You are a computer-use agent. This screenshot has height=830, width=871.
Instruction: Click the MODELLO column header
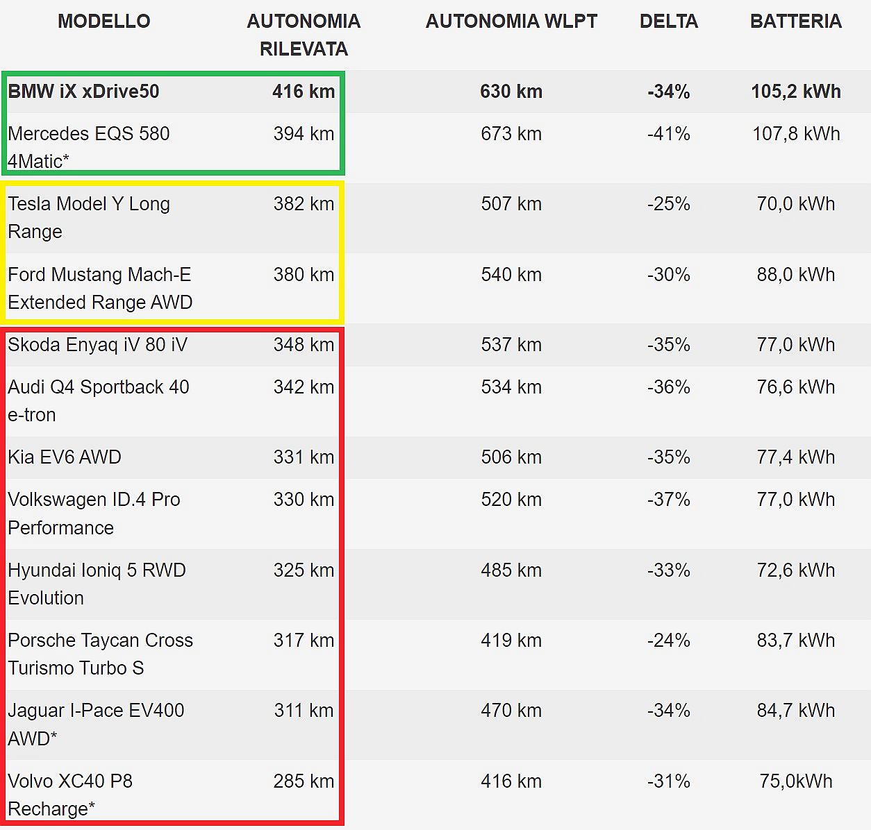[x=104, y=21]
